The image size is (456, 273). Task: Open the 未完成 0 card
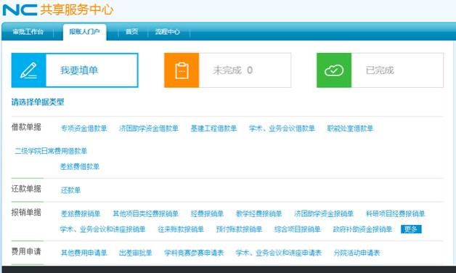click(x=227, y=70)
